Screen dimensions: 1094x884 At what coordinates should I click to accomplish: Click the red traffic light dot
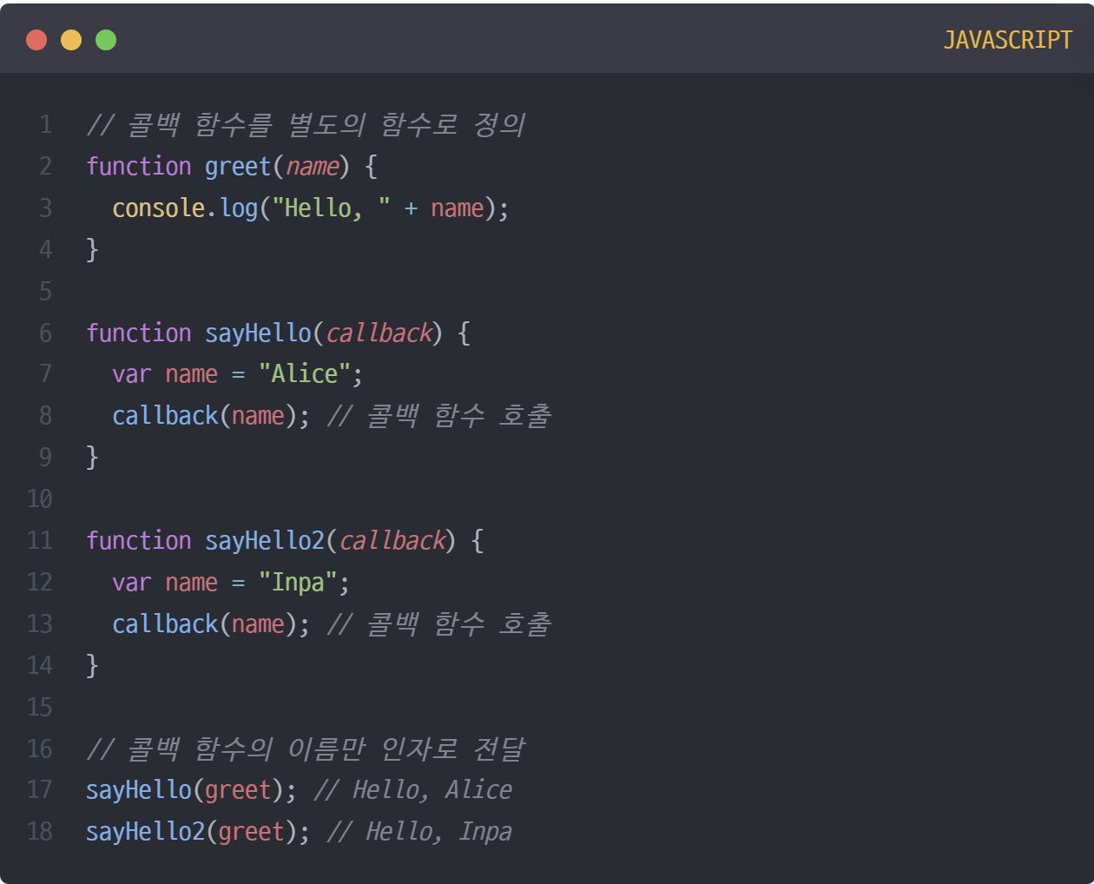click(36, 40)
